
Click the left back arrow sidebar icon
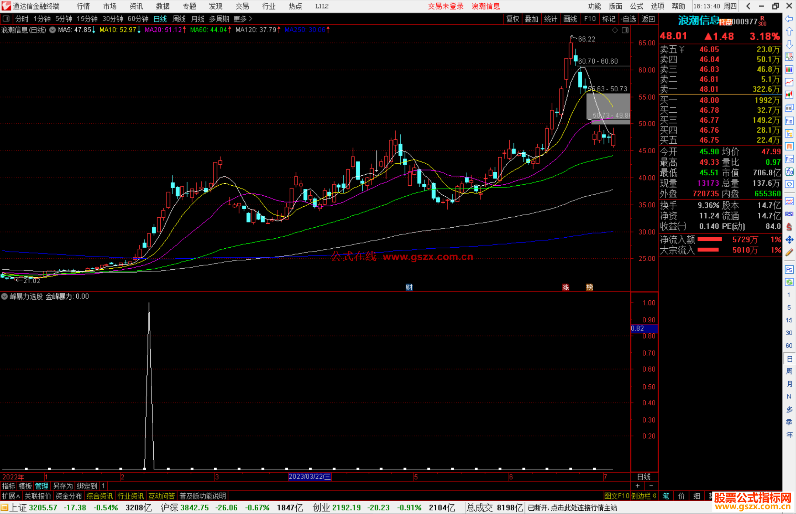pos(789,19)
